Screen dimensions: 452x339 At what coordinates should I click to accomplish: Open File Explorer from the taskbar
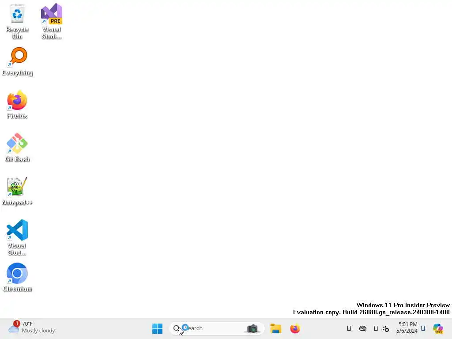275,328
